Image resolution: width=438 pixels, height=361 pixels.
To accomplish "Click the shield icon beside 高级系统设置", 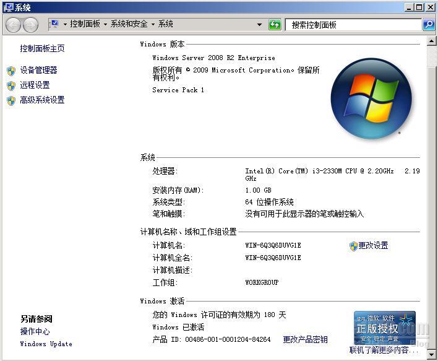I will tap(11, 101).
